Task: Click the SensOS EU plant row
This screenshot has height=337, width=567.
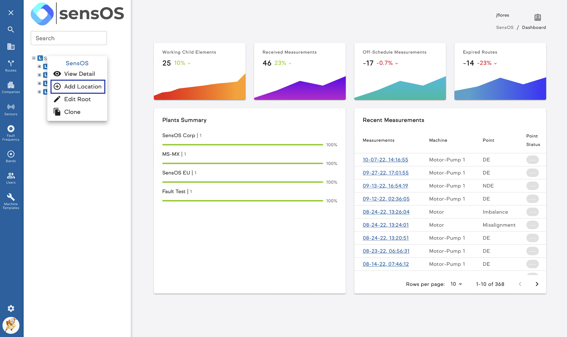Action: pyautogui.click(x=249, y=177)
